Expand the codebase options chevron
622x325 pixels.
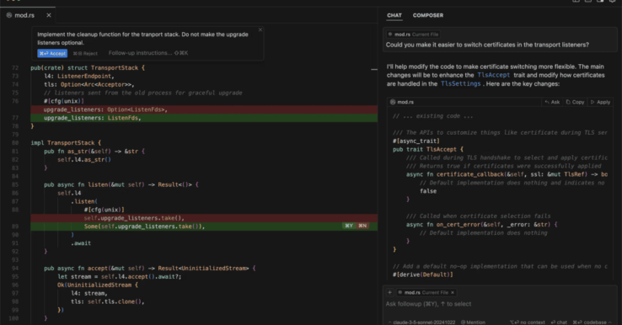point(610,322)
